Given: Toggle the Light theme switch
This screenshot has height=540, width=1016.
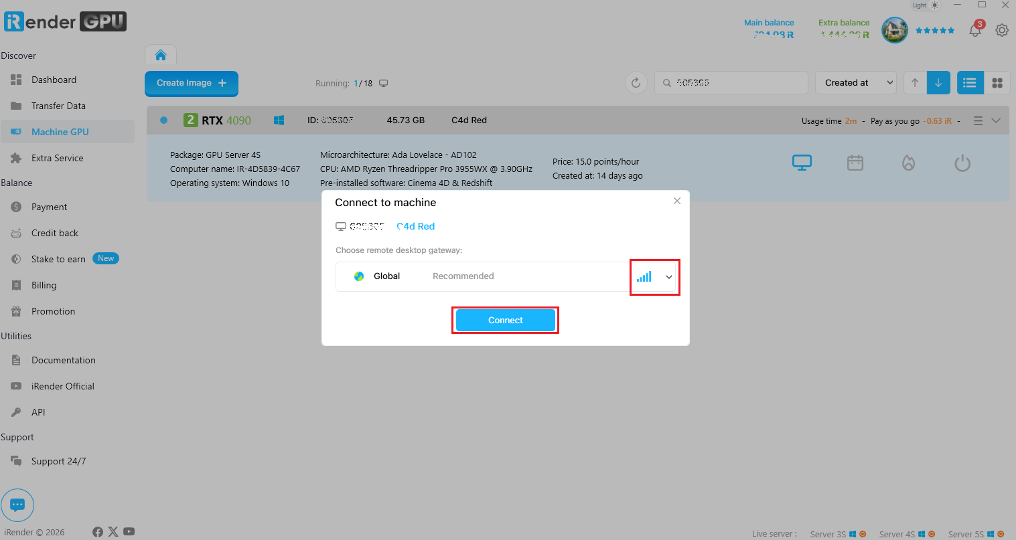Looking at the screenshot, I should point(926,5).
